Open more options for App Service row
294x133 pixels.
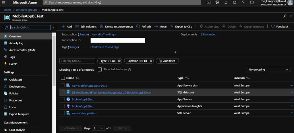pyautogui.click(x=291, y=99)
